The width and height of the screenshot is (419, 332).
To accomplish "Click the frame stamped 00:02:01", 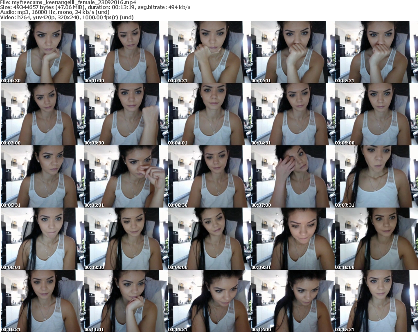I will click(x=293, y=52).
